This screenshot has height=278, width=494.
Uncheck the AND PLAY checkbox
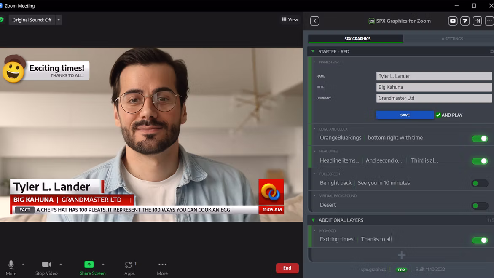(x=438, y=115)
